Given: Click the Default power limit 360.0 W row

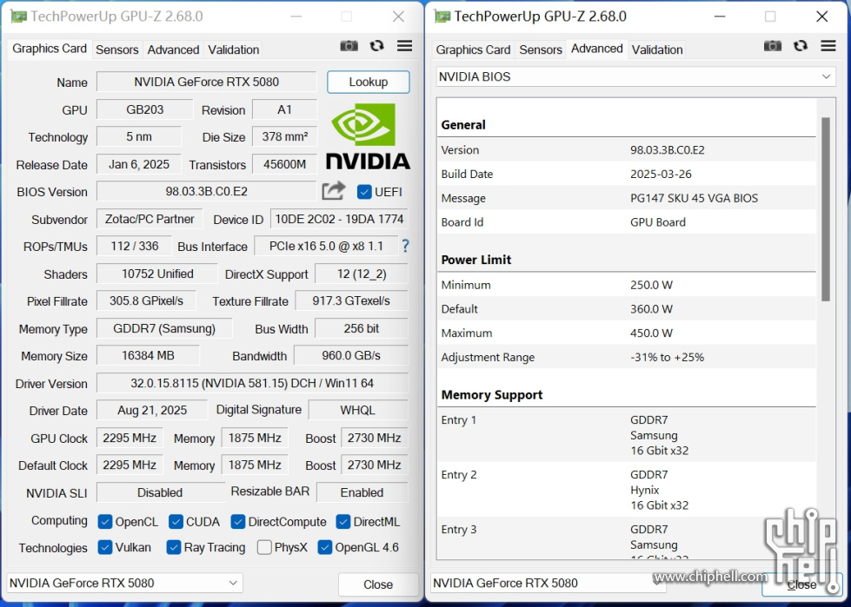Looking at the screenshot, I should (x=627, y=309).
